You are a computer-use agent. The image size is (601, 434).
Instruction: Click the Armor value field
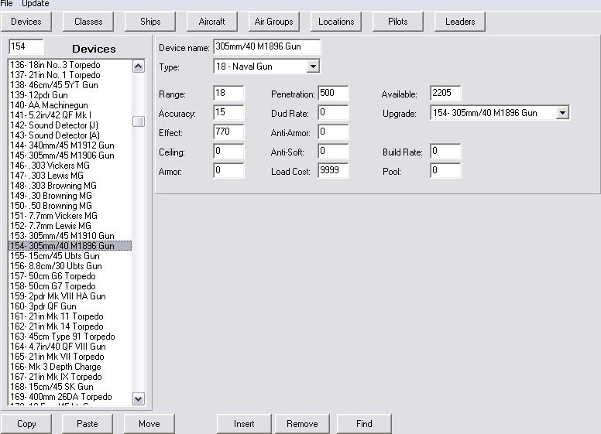pyautogui.click(x=228, y=171)
